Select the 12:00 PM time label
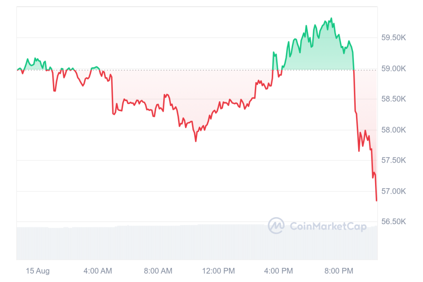The height and width of the screenshot is (282, 423). [x=219, y=271]
